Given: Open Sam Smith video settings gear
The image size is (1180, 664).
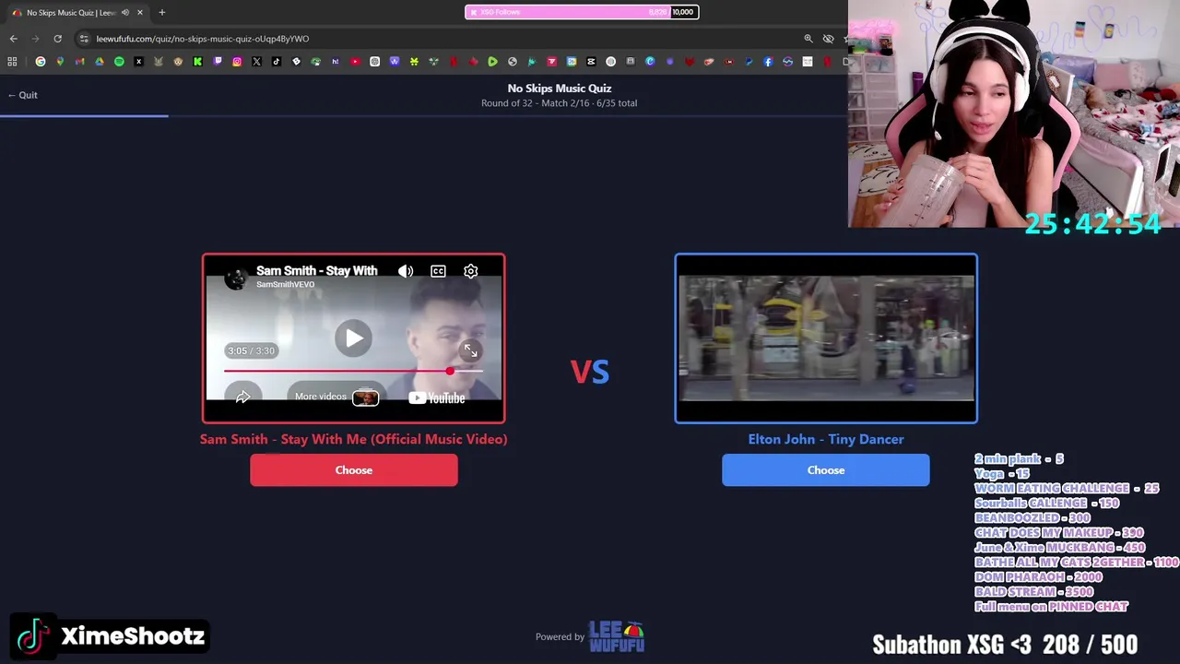Looking at the screenshot, I should (471, 271).
